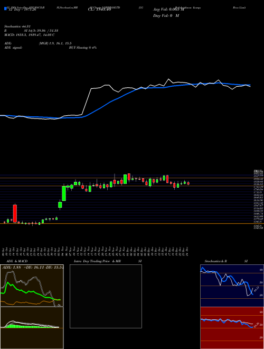Click the '44.31' stochastics value label on the chart
The width and height of the screenshot is (264, 349).
click(x=256, y=289)
